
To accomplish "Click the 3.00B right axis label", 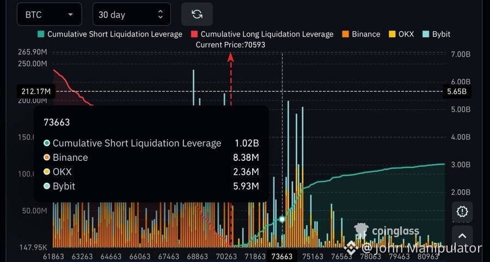I will point(460,165).
